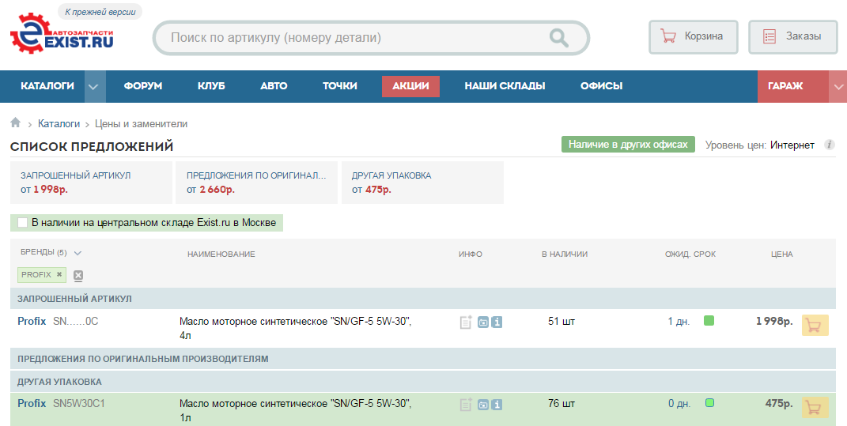The height and width of the screenshot is (426, 847).
Task: Open the Точки menu item
Action: coord(340,86)
